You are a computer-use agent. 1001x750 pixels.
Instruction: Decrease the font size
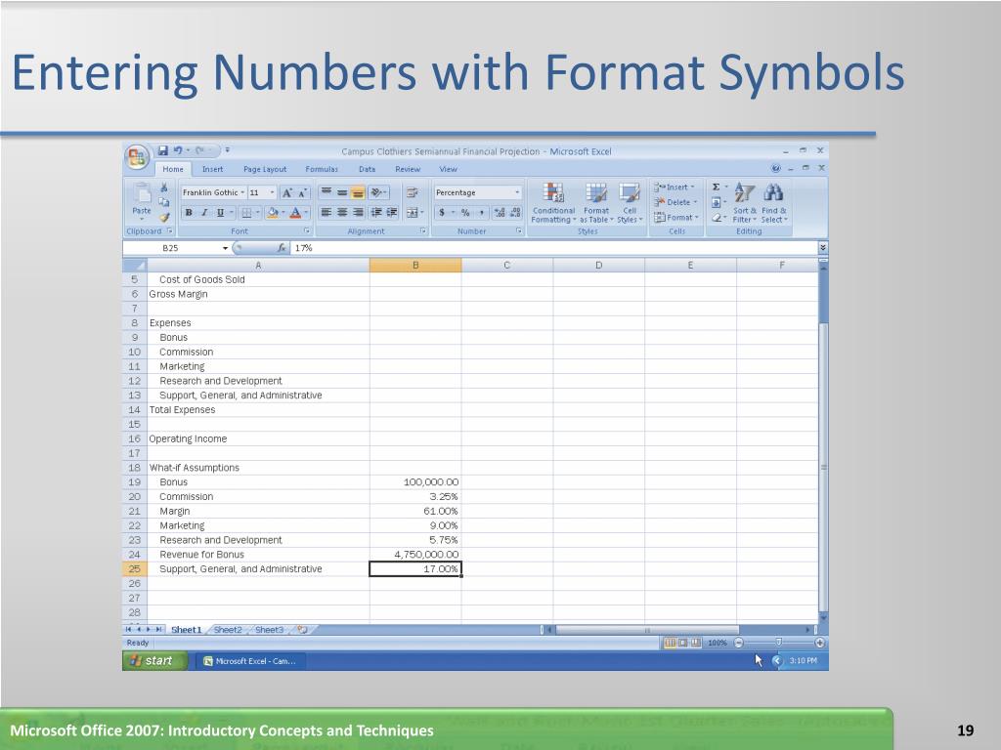tap(303, 192)
